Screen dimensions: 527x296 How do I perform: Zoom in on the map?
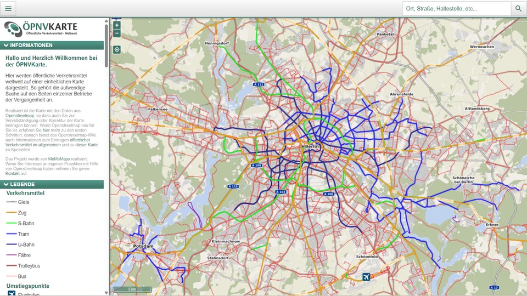pyautogui.click(x=116, y=25)
